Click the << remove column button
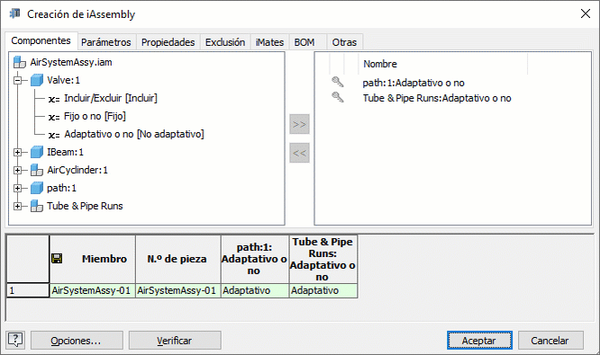Viewport: 600px width, 355px height. pos(299,153)
